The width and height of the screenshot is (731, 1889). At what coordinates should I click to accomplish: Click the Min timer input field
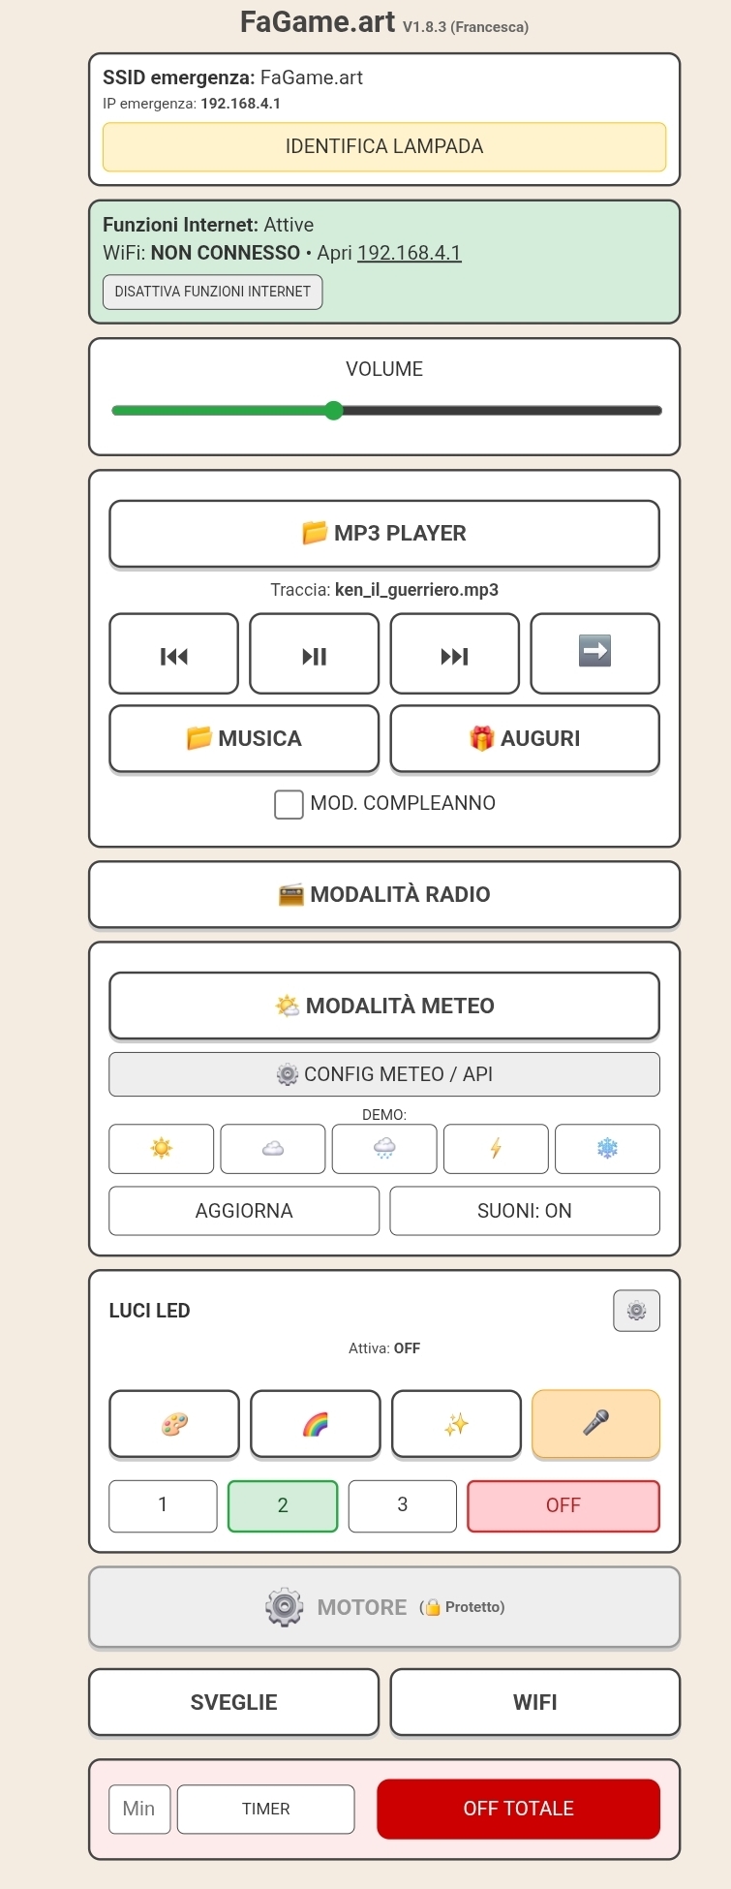click(x=139, y=1809)
